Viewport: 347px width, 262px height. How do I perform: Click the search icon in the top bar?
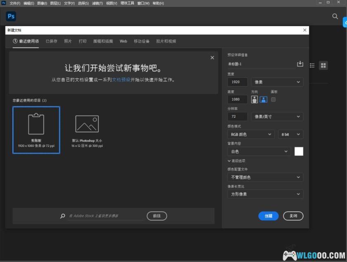pyautogui.click(x=335, y=17)
